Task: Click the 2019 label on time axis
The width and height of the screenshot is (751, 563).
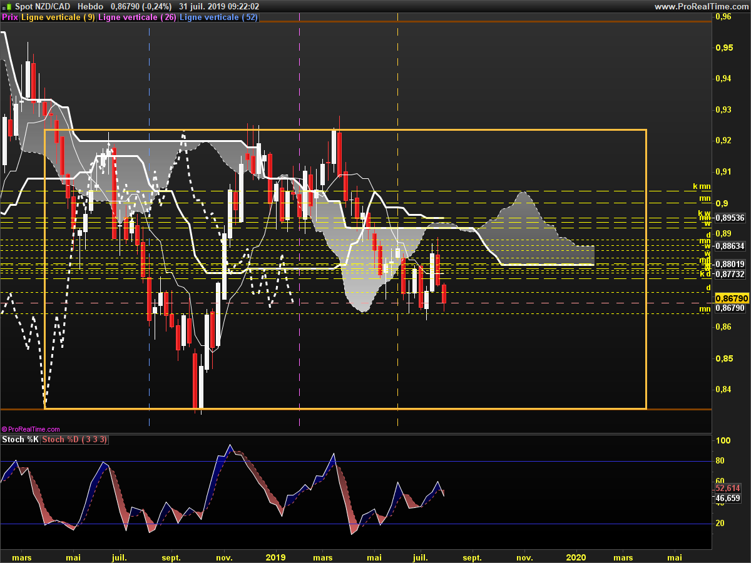Action: pyautogui.click(x=275, y=557)
